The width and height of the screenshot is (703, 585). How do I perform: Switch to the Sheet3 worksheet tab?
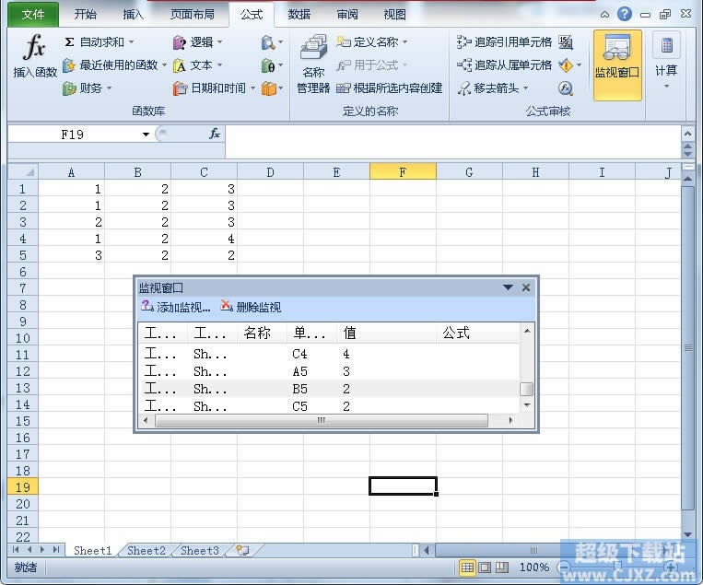(200, 550)
